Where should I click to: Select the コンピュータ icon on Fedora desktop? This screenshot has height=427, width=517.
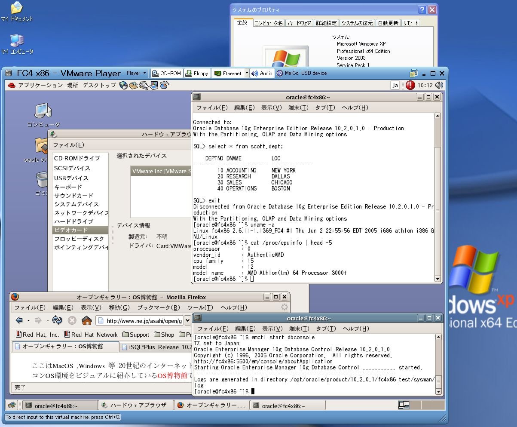[43, 115]
